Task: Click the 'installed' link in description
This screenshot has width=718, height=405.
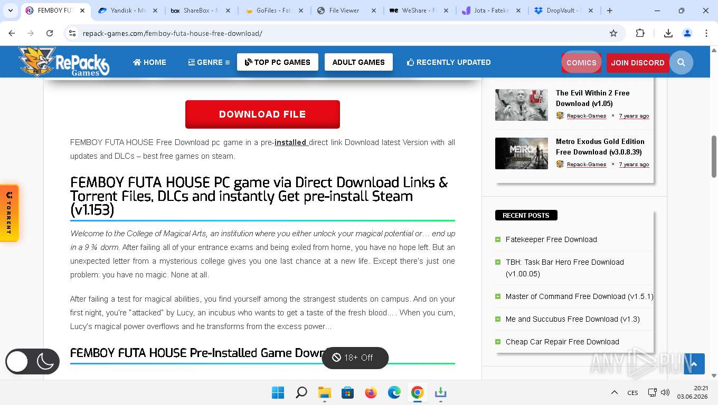Action: pyautogui.click(x=291, y=142)
